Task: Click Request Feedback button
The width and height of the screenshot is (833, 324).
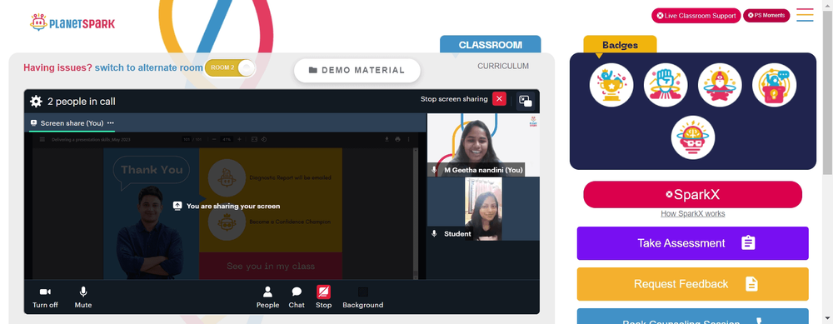Action: tap(693, 284)
